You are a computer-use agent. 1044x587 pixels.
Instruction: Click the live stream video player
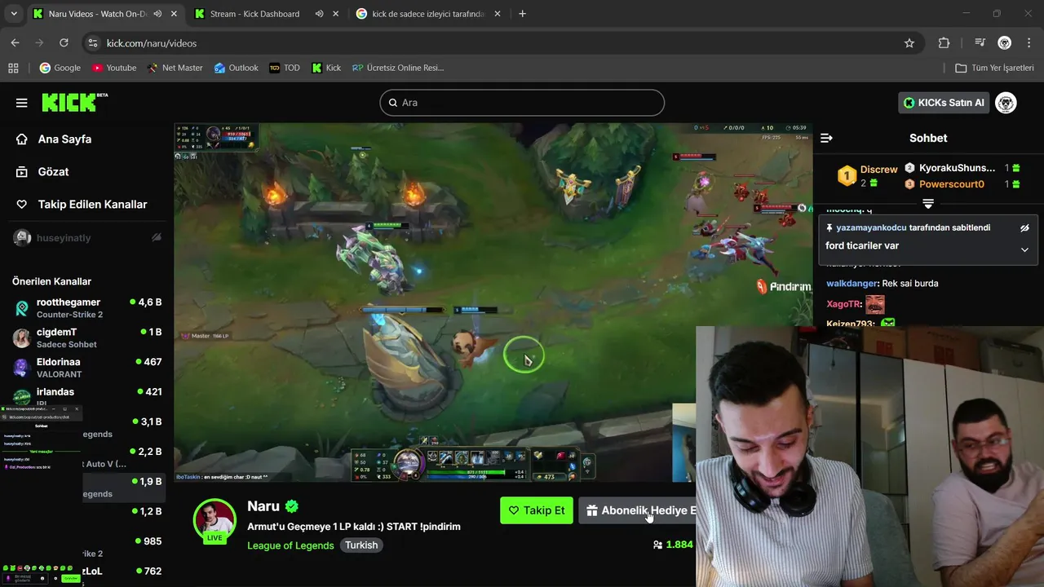[x=493, y=302]
